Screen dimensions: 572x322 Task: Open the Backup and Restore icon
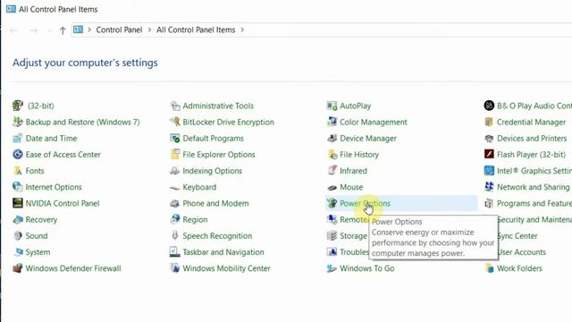(18, 122)
